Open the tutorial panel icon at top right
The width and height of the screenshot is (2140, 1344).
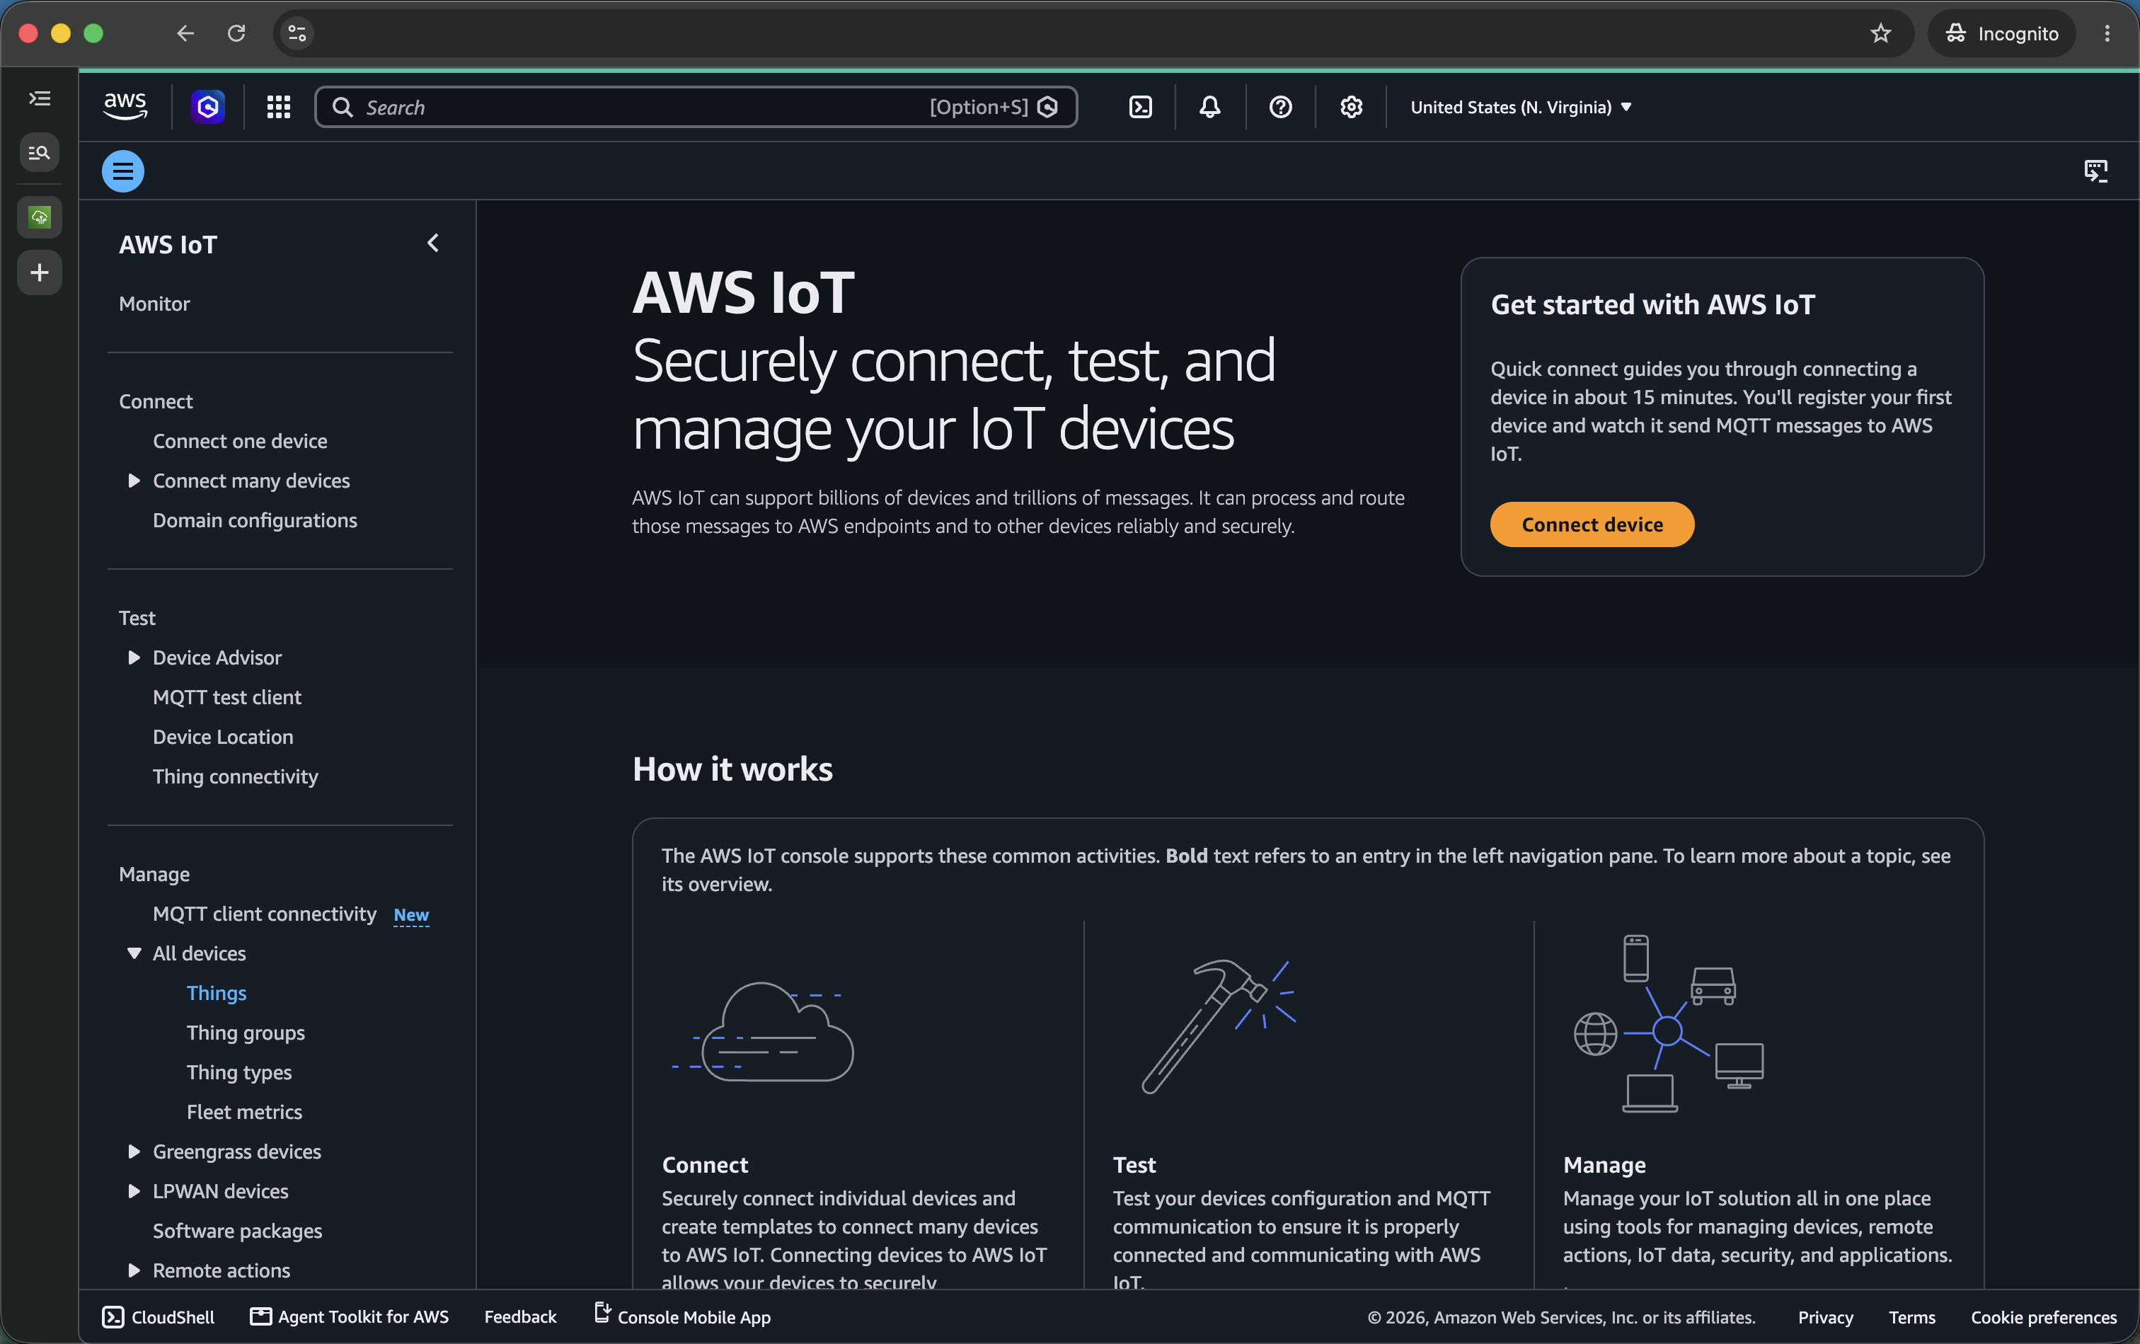click(x=2095, y=171)
